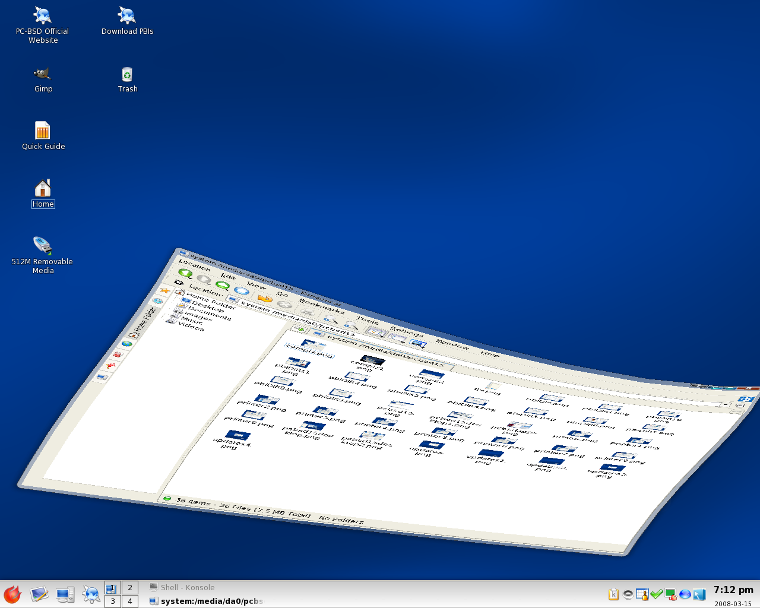760x608 pixels.
Task: Open PC-BSD Official Website desktop icon
Action: (x=43, y=26)
